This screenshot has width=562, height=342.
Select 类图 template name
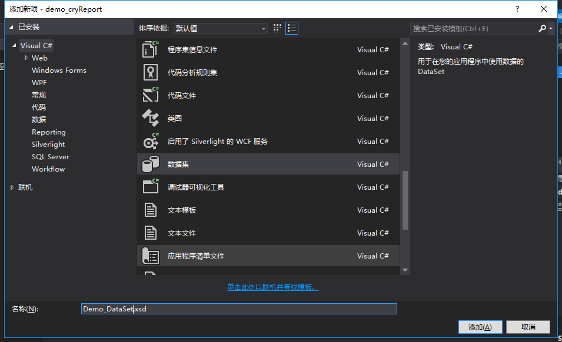[175, 119]
